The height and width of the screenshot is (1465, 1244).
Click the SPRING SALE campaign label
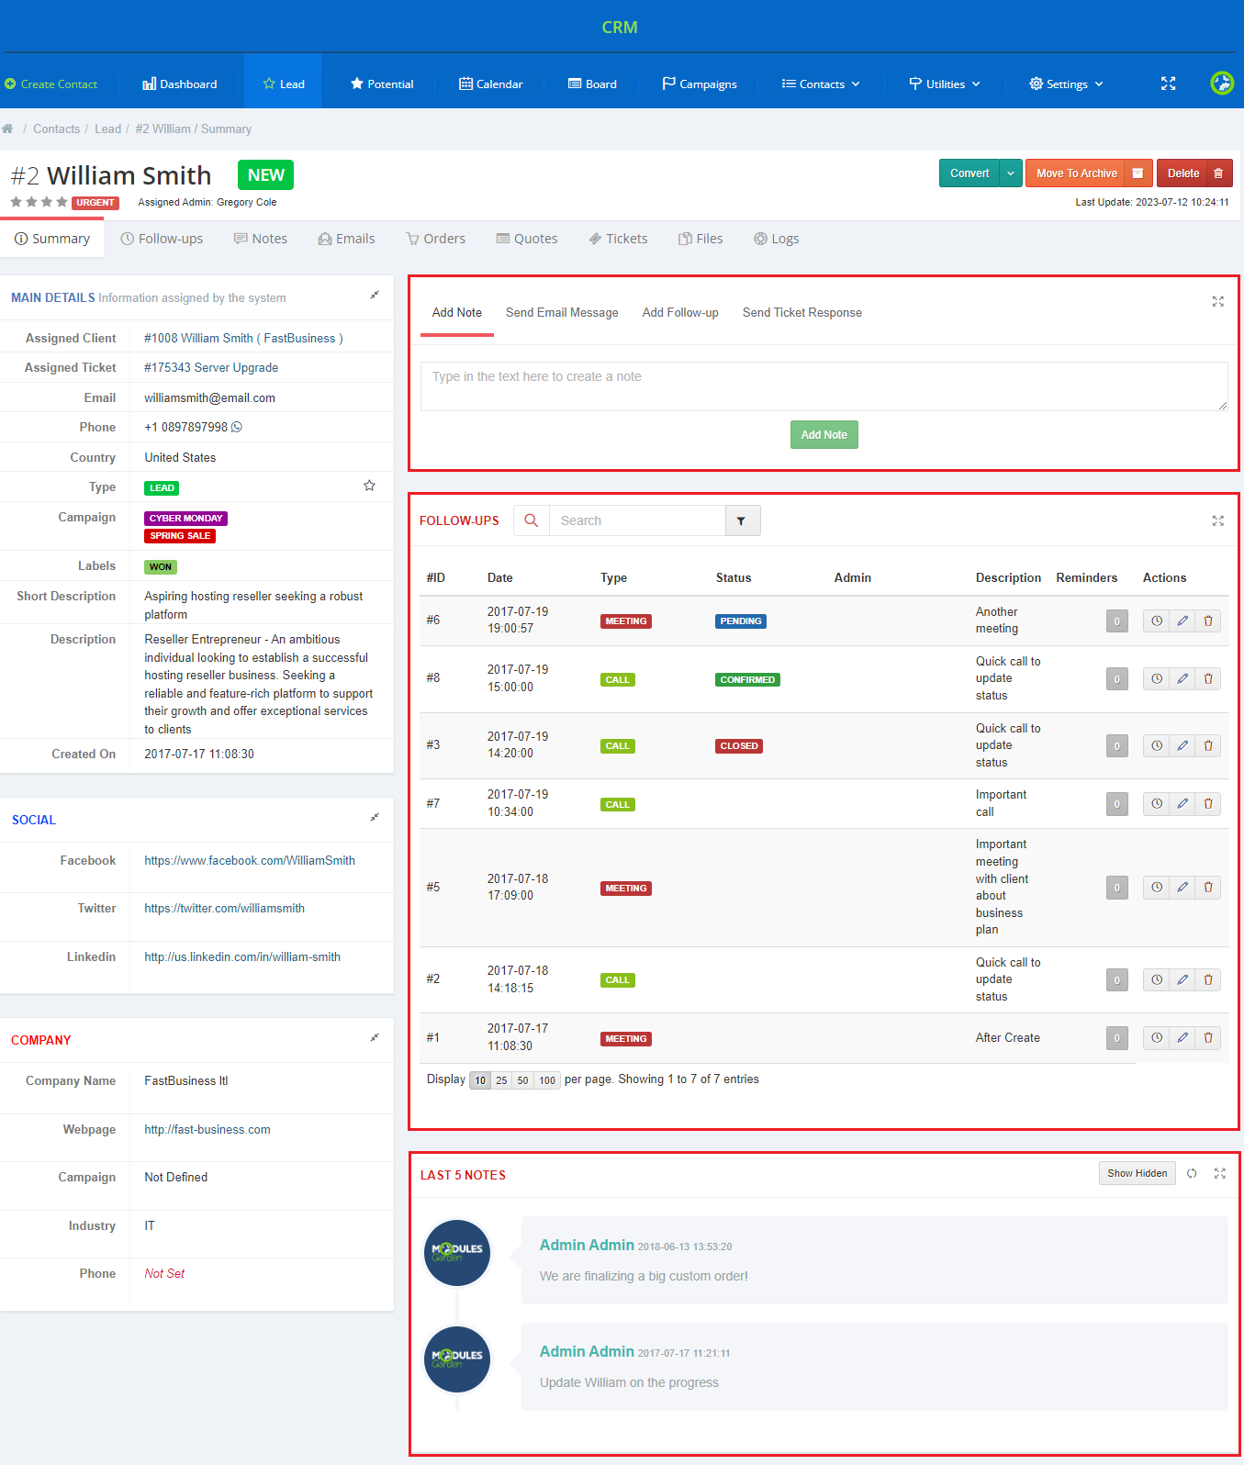pyautogui.click(x=180, y=536)
